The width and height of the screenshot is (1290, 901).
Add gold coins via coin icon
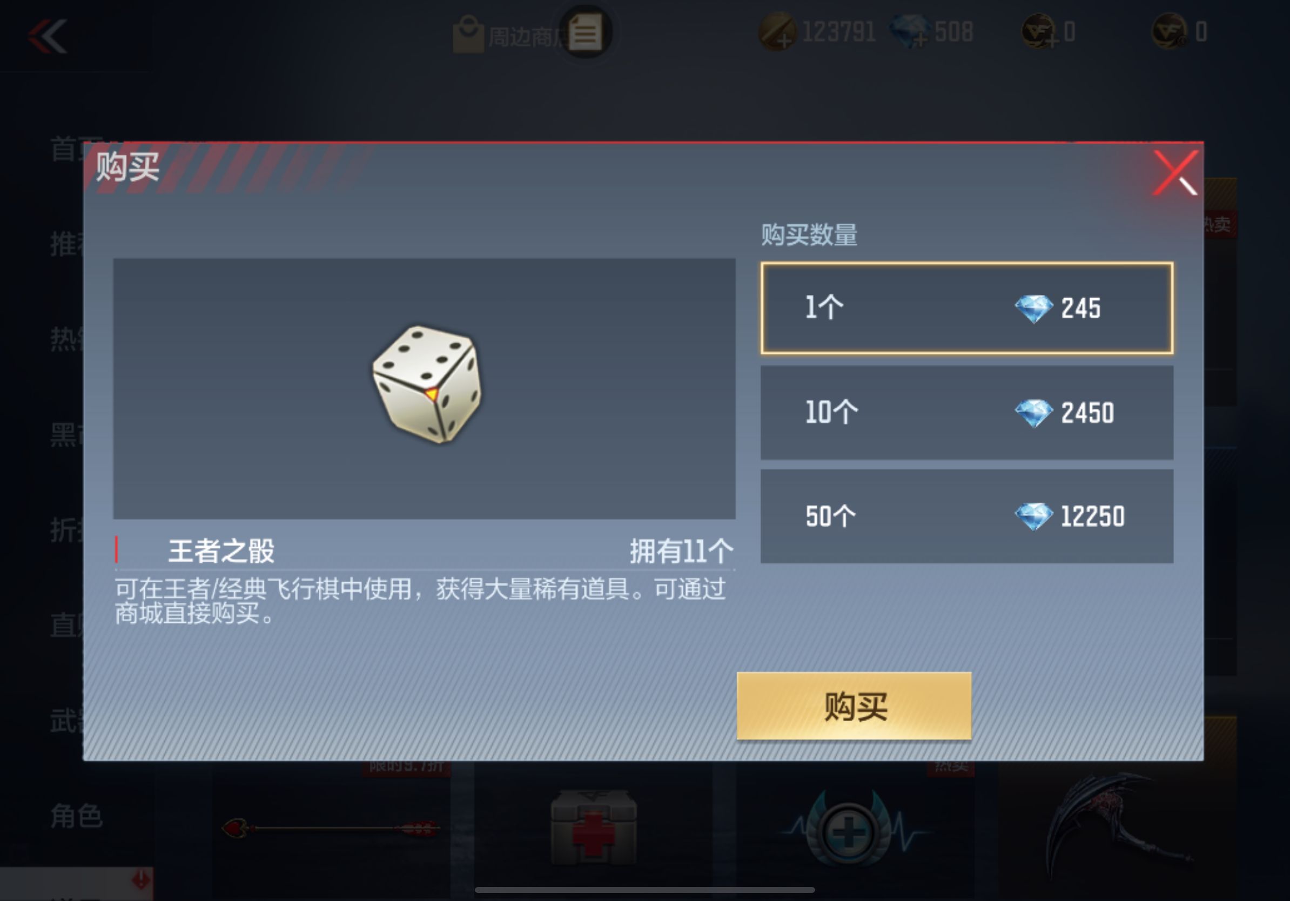click(x=777, y=32)
